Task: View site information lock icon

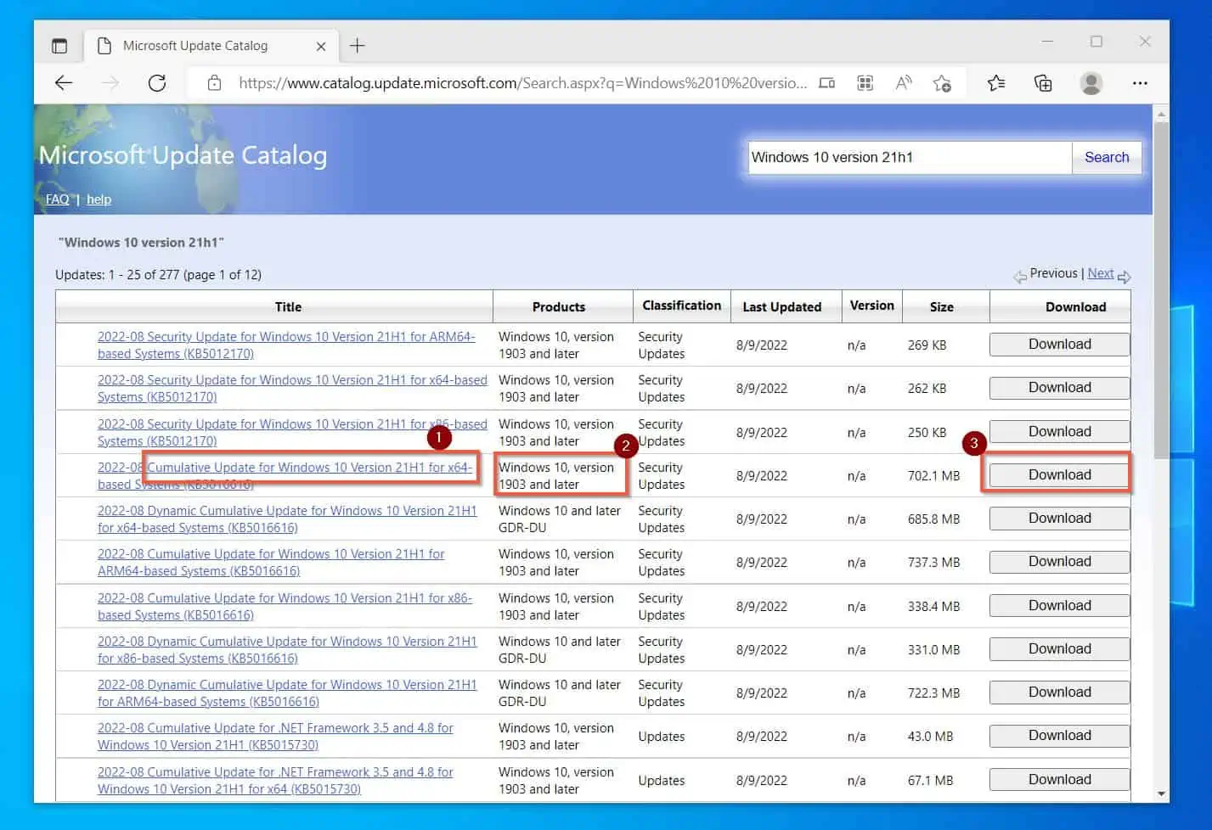Action: (215, 83)
